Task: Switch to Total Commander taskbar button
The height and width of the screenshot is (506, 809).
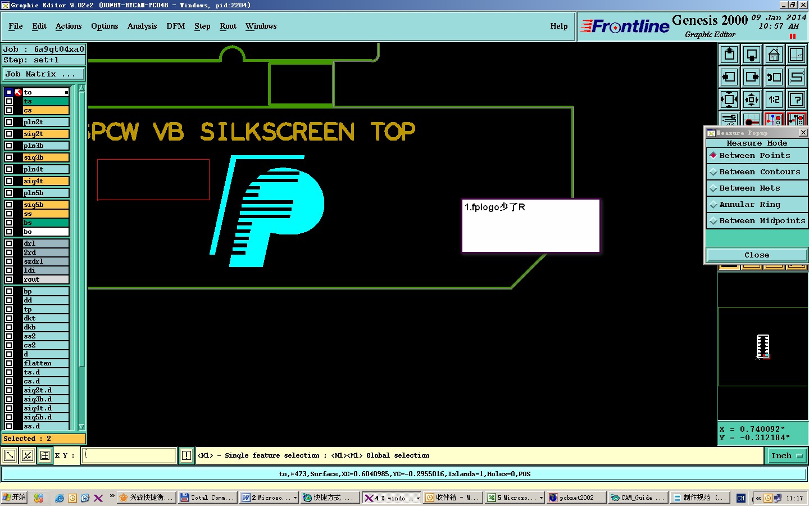Action: pos(207,498)
